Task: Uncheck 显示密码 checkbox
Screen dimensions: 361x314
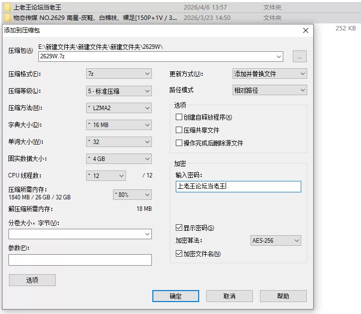Action: click(179, 228)
